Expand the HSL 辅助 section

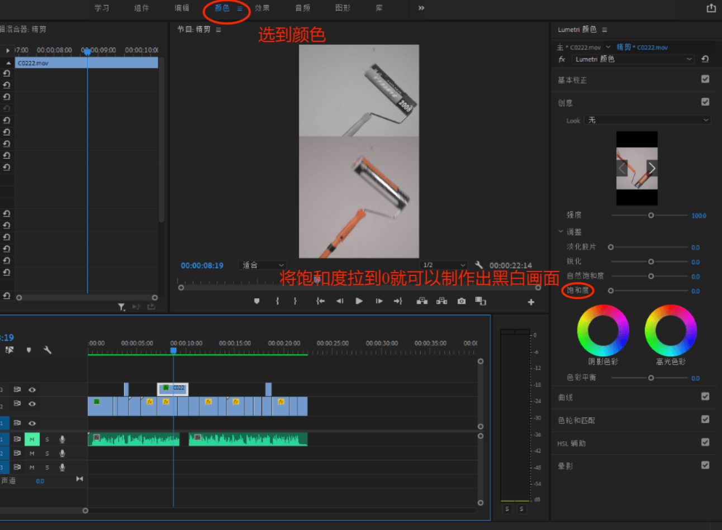[571, 443]
